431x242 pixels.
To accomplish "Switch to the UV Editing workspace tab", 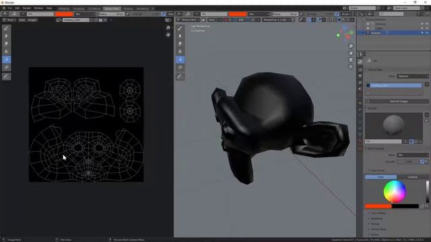I will 94,9.
